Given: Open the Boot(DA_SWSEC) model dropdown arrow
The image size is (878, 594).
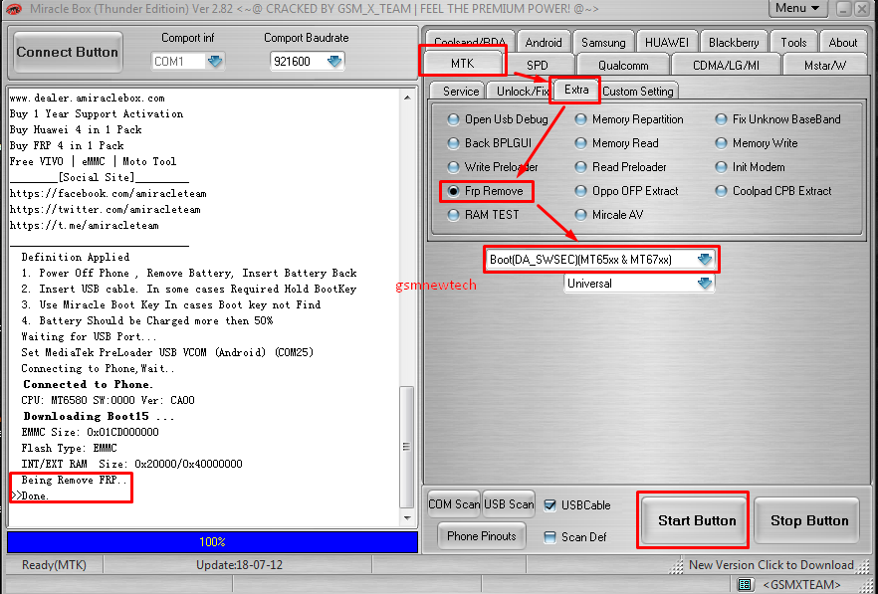Looking at the screenshot, I should coord(705,260).
